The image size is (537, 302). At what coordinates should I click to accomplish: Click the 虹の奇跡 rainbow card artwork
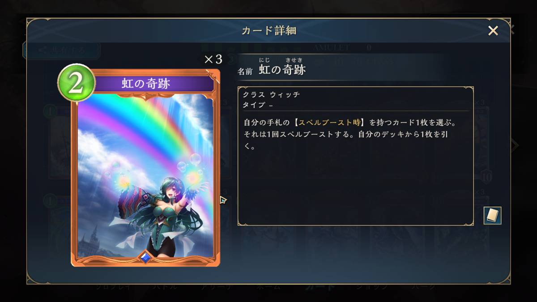[x=145, y=175]
